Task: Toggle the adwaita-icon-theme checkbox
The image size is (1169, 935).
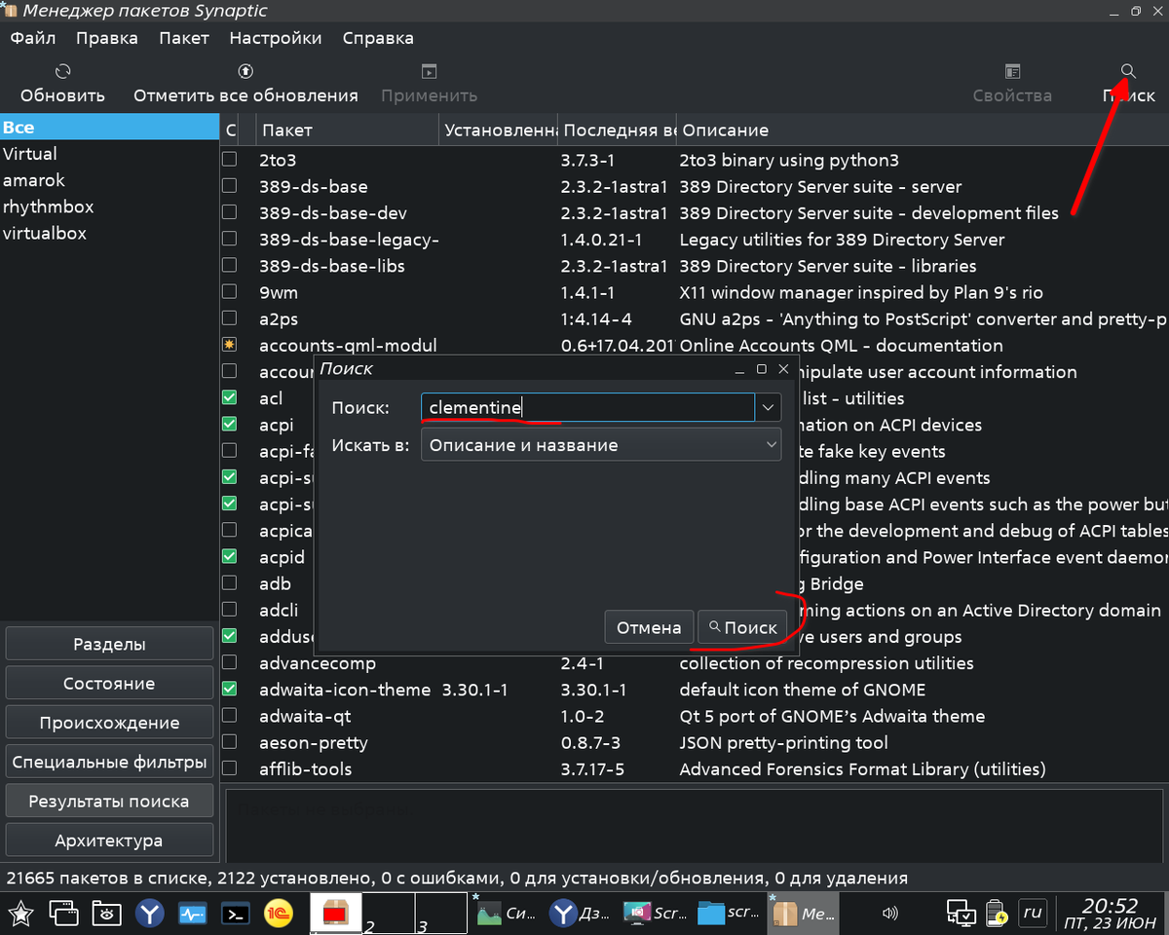Action: [x=230, y=690]
